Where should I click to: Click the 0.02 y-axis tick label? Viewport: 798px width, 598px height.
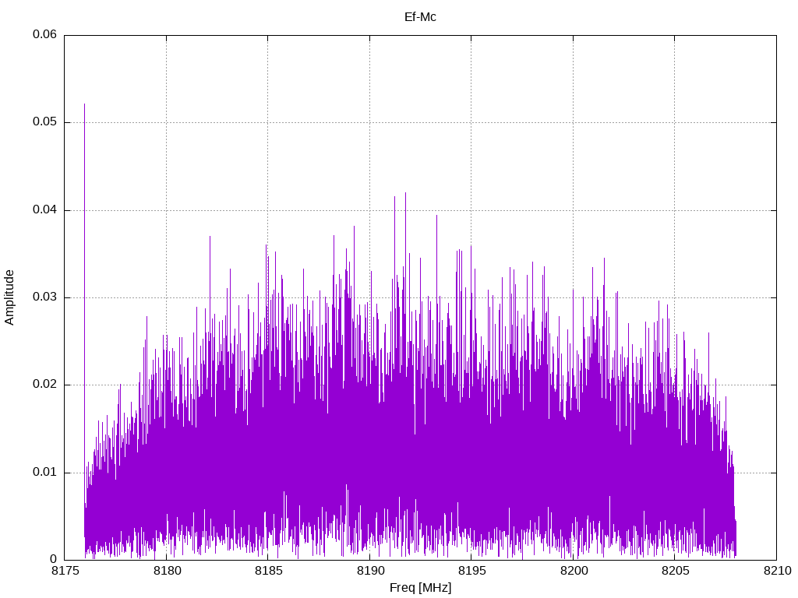[44, 385]
